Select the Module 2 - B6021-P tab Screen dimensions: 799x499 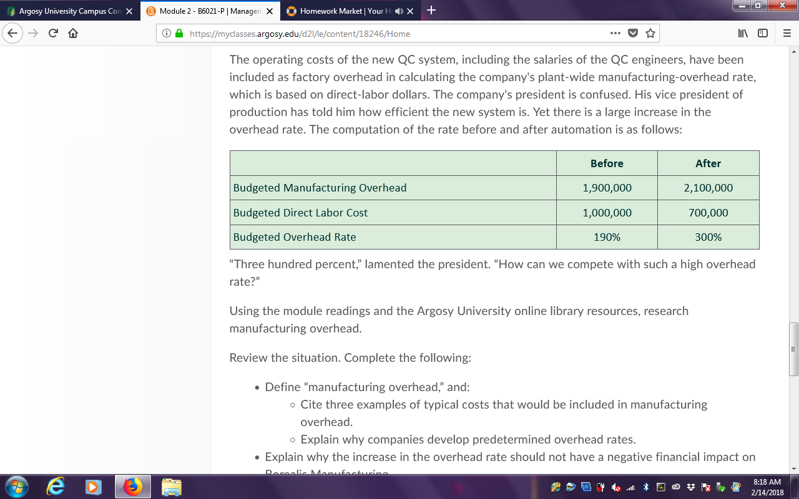(x=209, y=11)
